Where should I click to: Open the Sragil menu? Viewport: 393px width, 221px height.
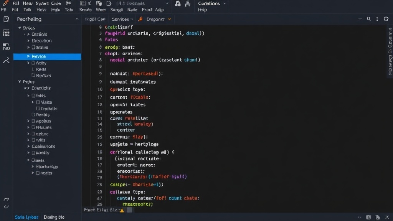click(x=117, y=10)
